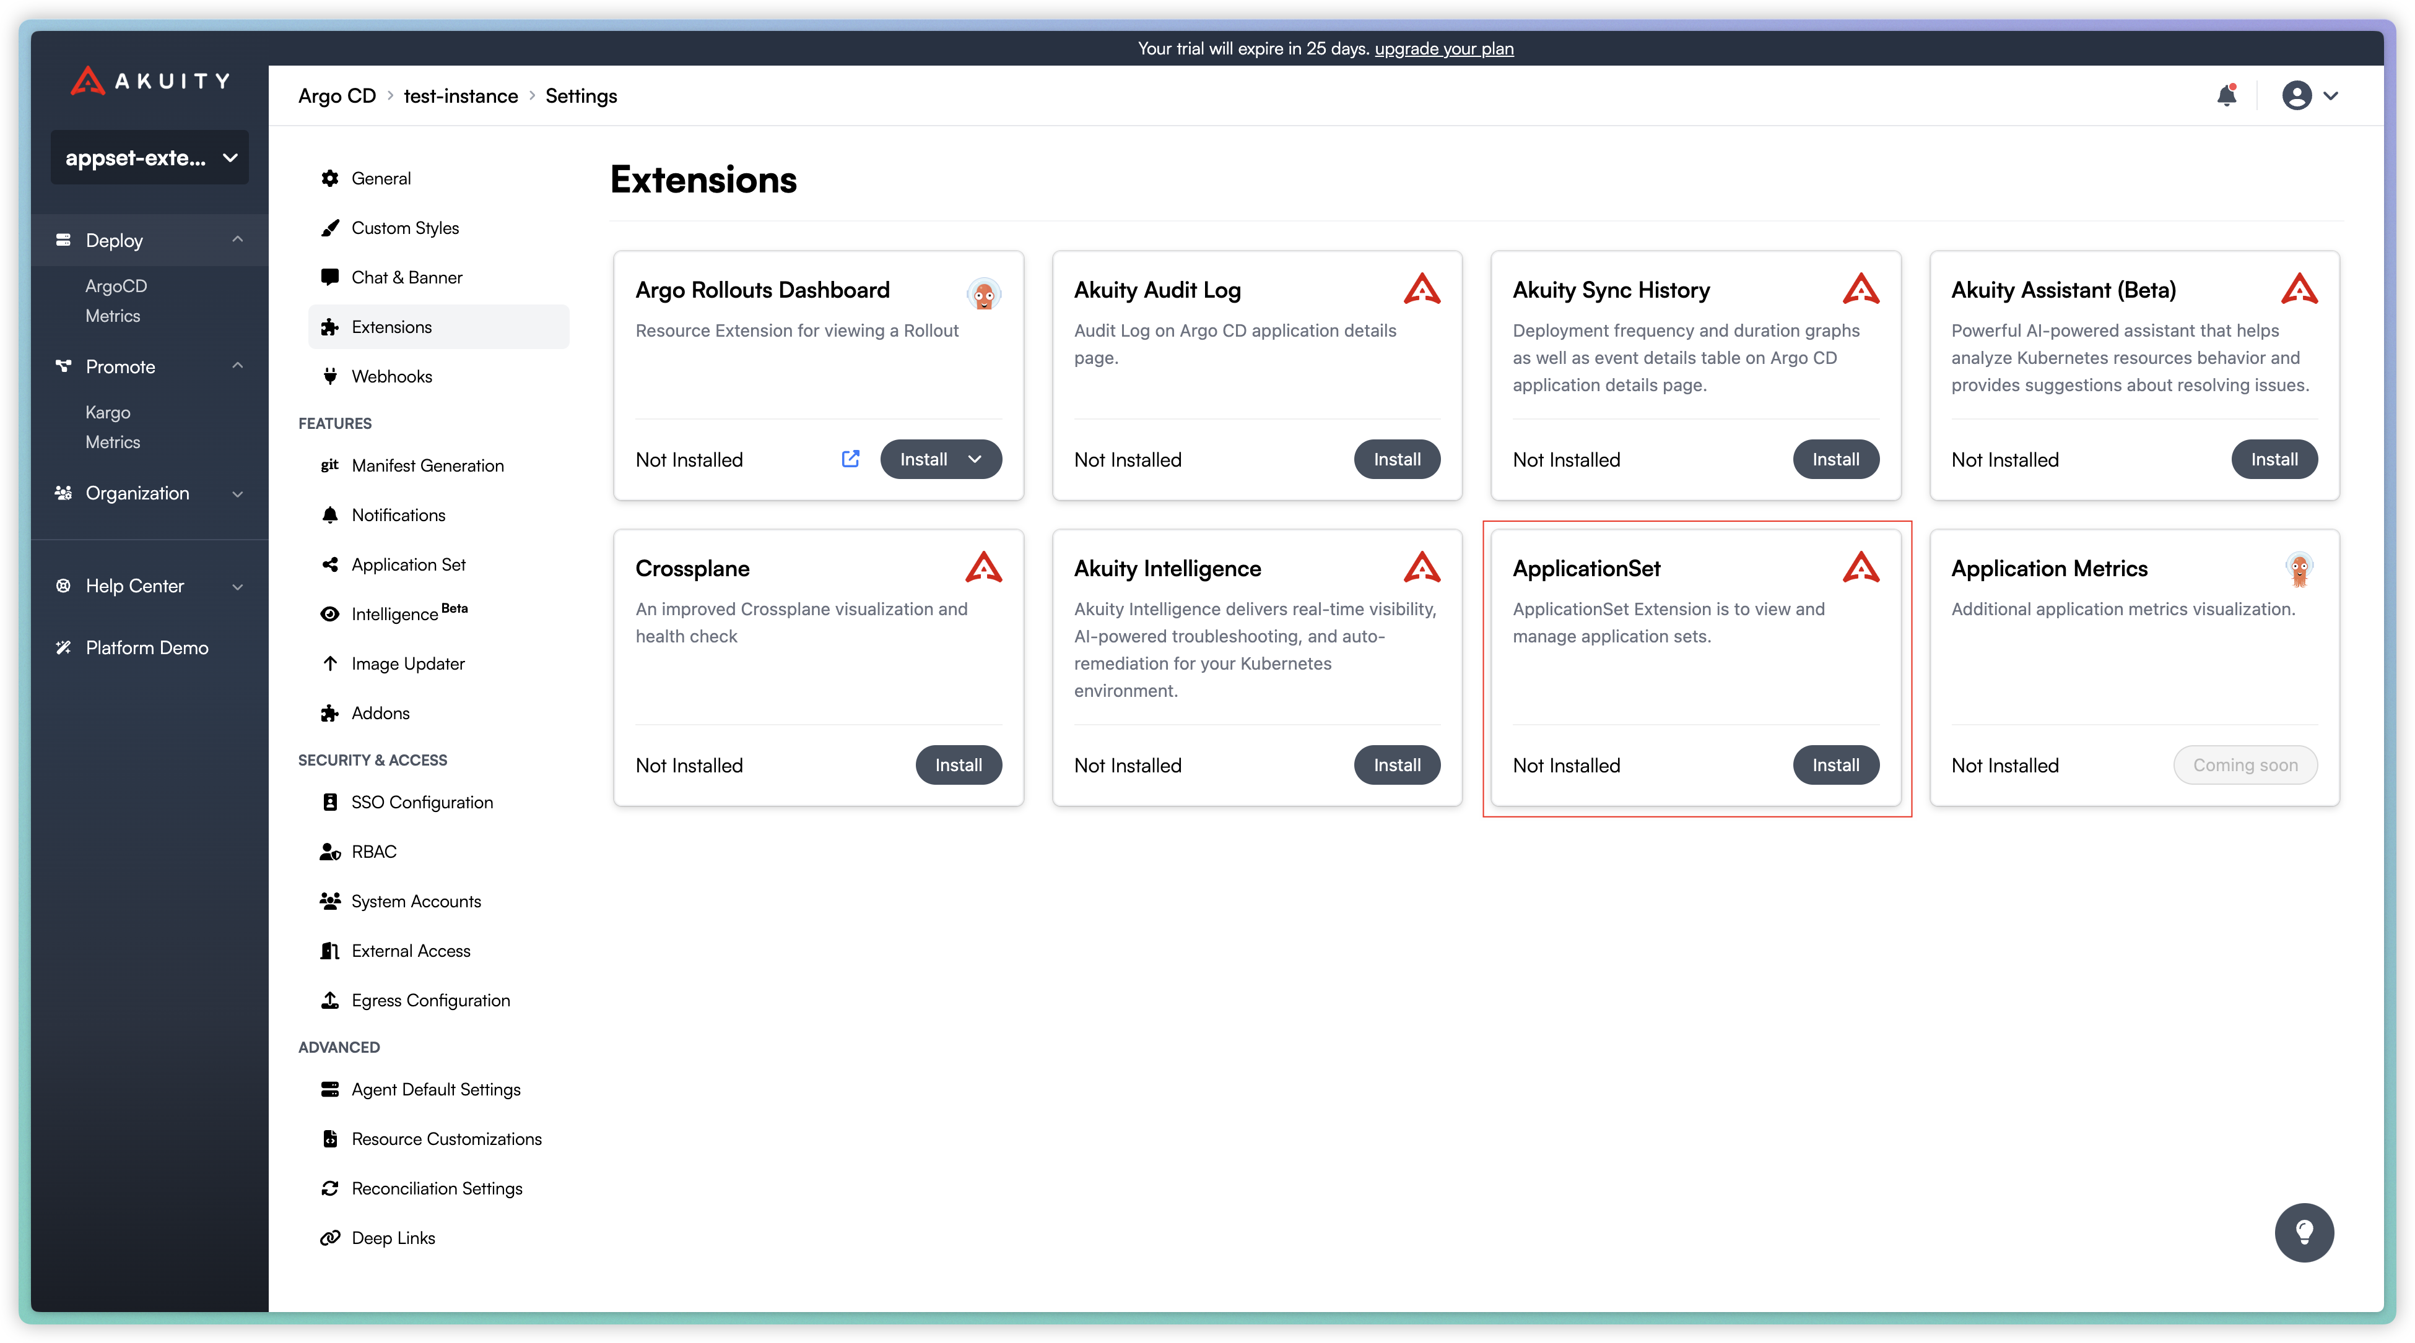The image size is (2415, 1343).
Task: Go to test-instance breadcrumb
Action: 460,95
